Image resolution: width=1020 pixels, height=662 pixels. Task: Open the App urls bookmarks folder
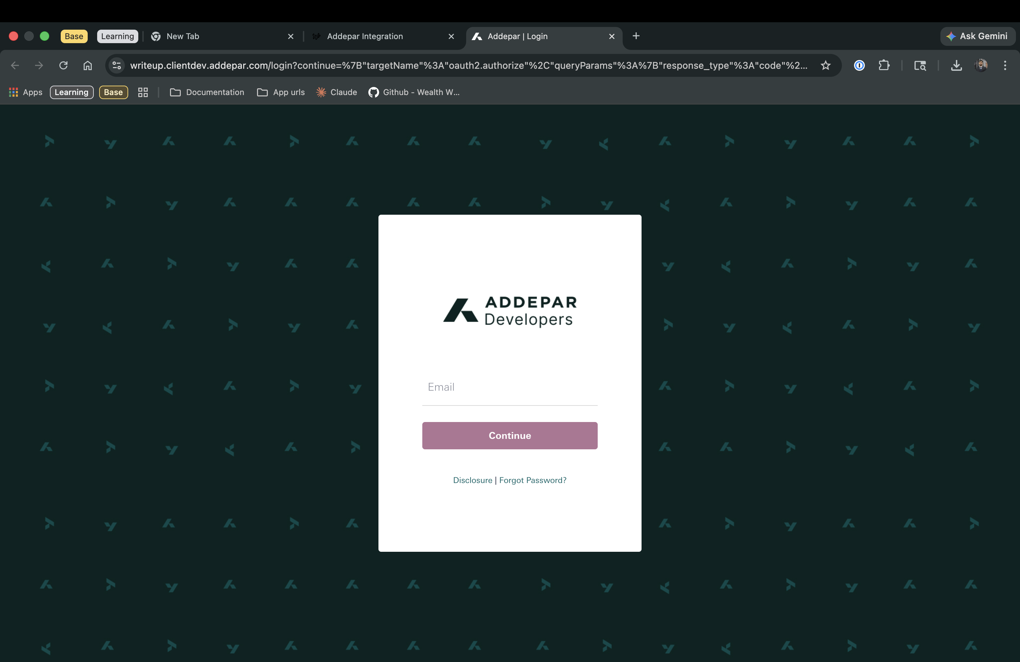(x=281, y=92)
